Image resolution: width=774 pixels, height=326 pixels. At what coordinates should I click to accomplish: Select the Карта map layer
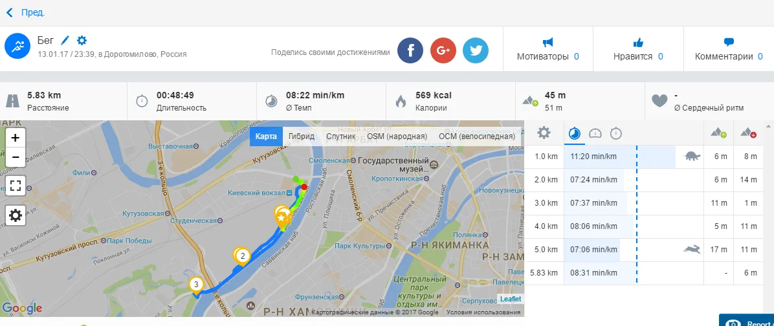[x=266, y=136]
